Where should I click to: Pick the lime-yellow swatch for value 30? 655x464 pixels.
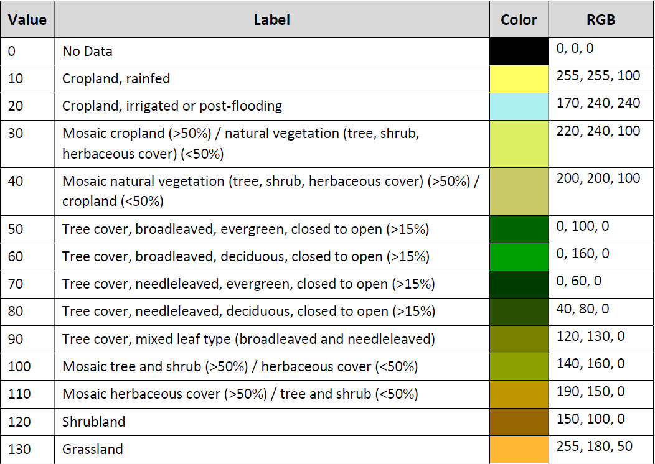point(519,144)
